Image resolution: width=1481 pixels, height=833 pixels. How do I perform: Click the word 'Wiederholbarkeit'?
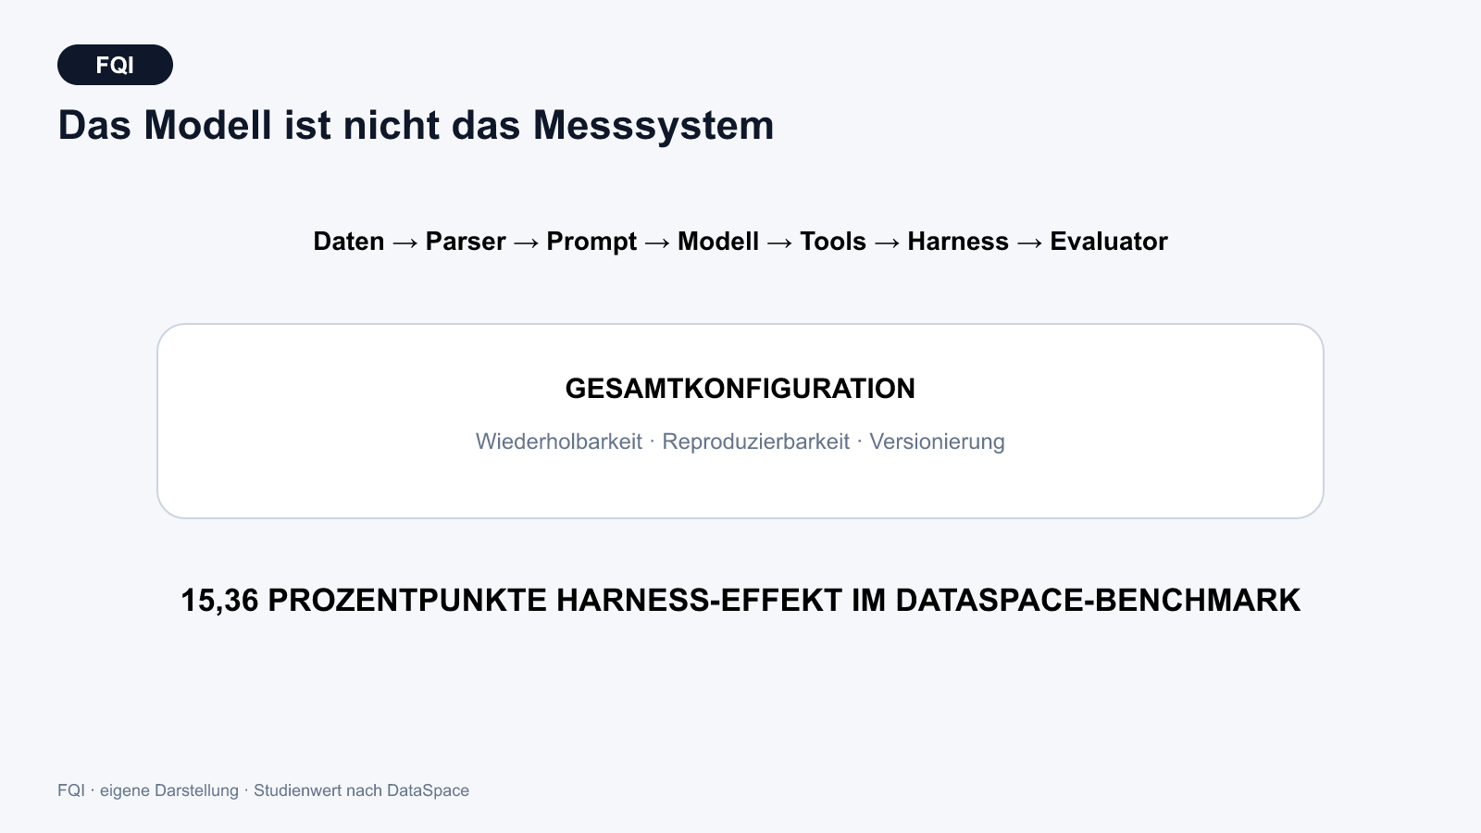tap(559, 441)
